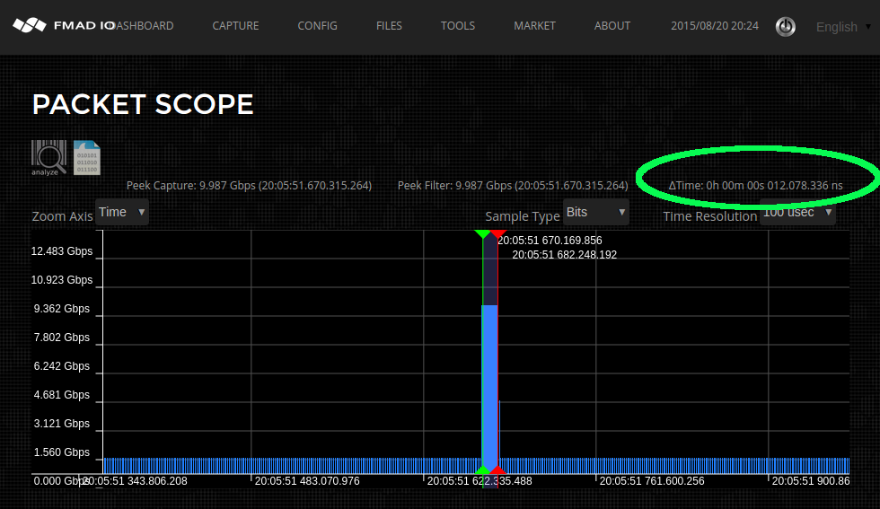The image size is (880, 509).
Task: Click the binary file download icon
Action: tap(87, 157)
